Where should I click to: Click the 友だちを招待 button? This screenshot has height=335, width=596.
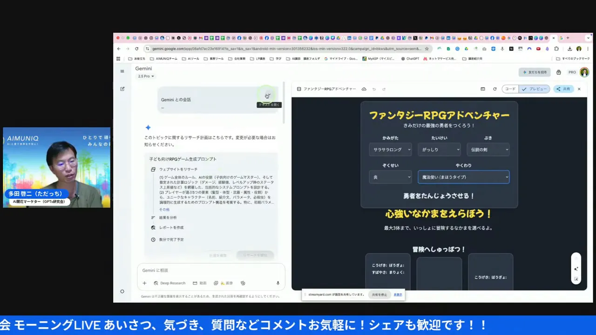pyautogui.click(x=535, y=72)
